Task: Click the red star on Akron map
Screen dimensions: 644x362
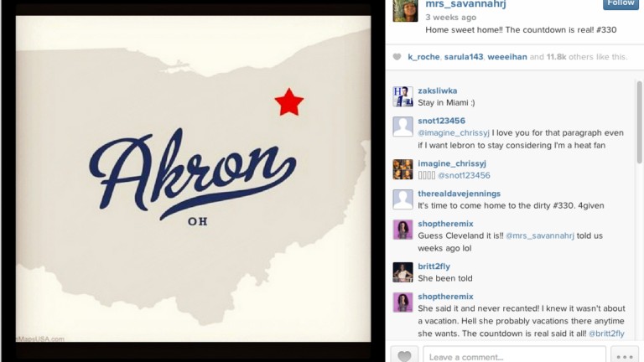Action: point(289,102)
